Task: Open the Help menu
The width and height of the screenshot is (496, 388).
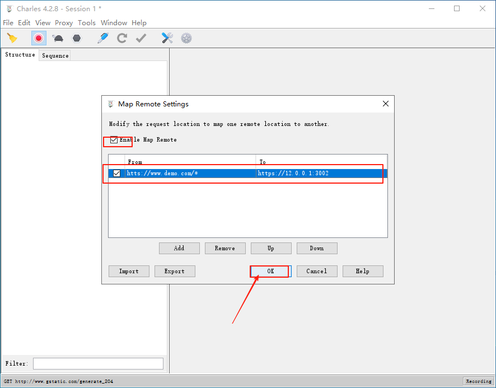Action: [x=139, y=23]
